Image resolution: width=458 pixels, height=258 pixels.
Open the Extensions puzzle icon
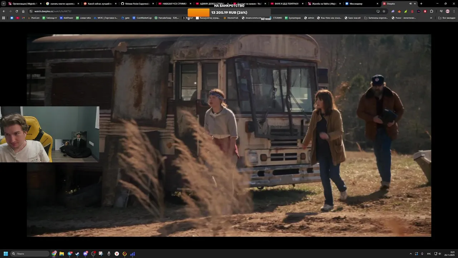tap(432, 11)
